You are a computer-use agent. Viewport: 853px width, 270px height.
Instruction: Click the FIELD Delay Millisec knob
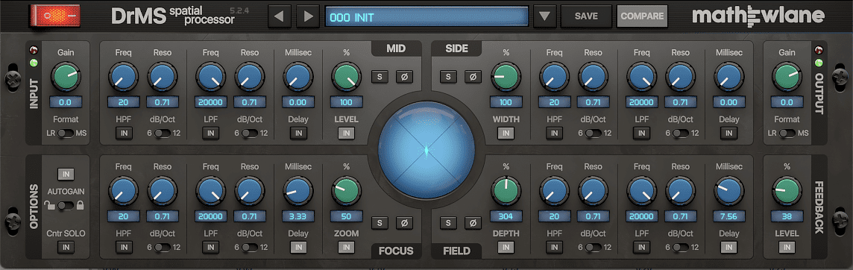[x=729, y=191]
